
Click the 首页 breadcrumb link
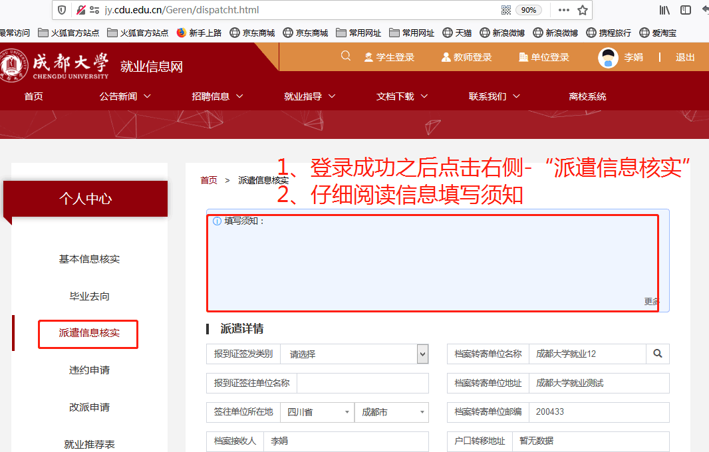pyautogui.click(x=209, y=180)
